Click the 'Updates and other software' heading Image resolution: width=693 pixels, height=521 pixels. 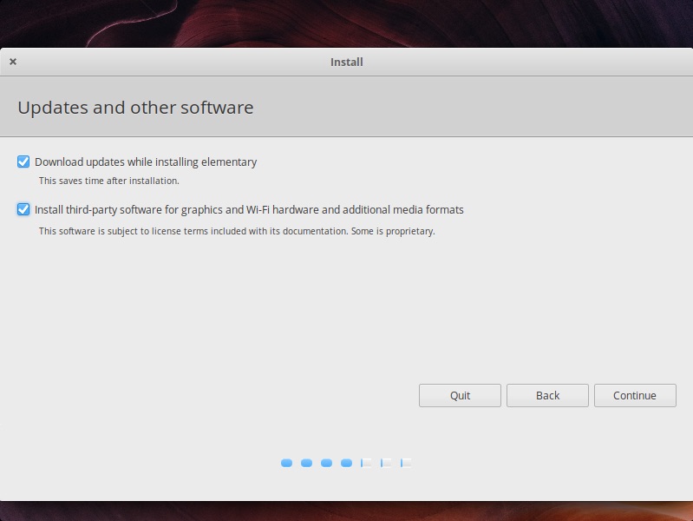click(135, 108)
